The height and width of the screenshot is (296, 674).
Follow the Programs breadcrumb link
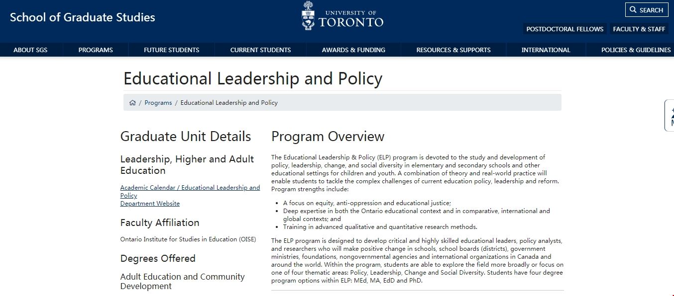click(x=158, y=103)
